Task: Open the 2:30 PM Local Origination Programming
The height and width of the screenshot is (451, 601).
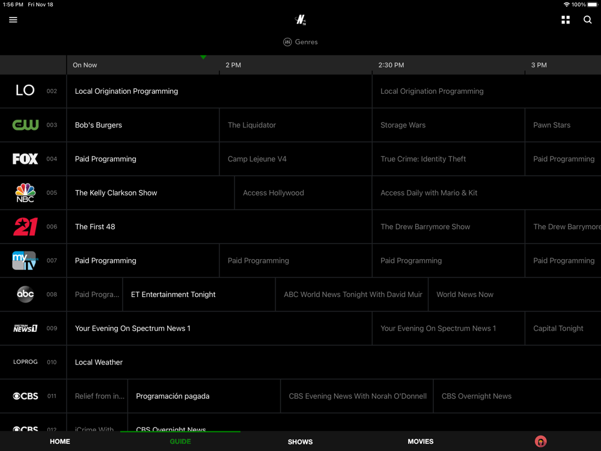Action: coord(487,91)
